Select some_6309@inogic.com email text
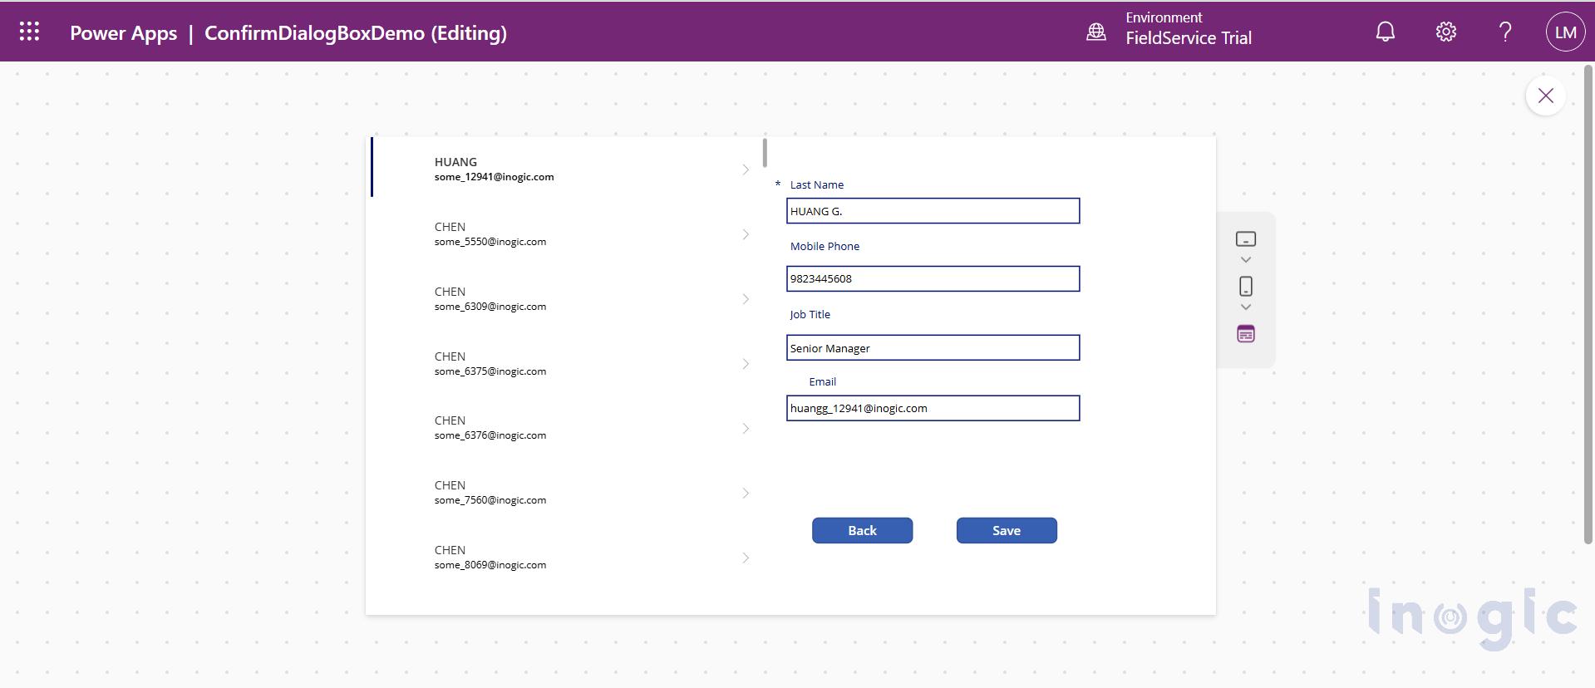Image resolution: width=1595 pixels, height=688 pixels. pyautogui.click(x=490, y=307)
